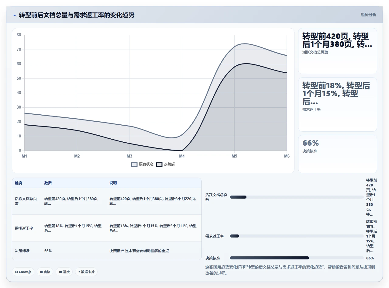Click the 决策标准 是本节需要辅助理解的重点 cell

pos(154,251)
